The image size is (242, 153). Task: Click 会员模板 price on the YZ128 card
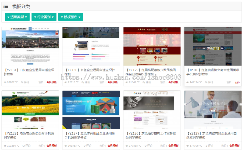[x=52, y=146]
